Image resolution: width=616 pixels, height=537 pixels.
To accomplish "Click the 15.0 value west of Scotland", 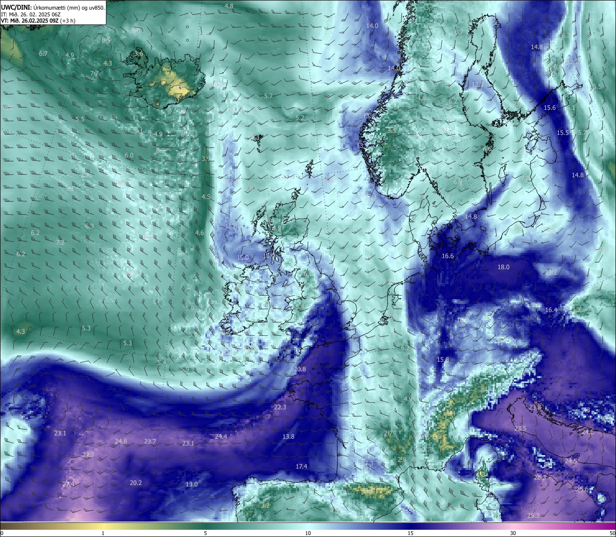I will tap(243, 257).
